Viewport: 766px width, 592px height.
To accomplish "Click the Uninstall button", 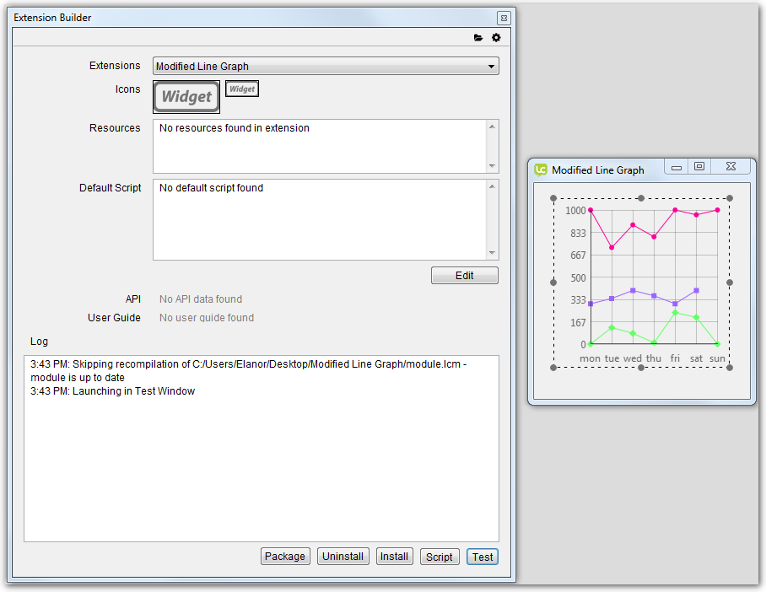I will point(343,557).
